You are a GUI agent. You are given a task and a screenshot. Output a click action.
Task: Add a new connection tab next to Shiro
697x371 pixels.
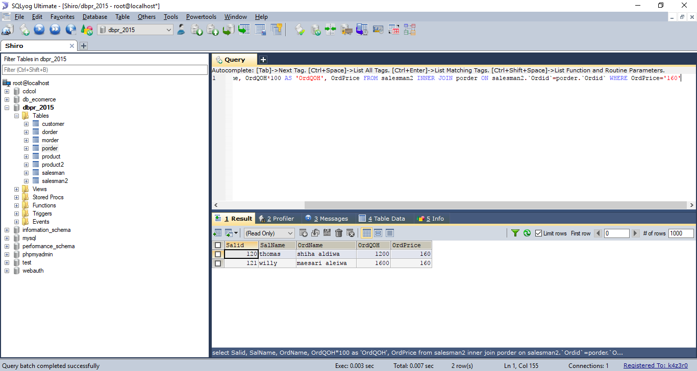84,46
